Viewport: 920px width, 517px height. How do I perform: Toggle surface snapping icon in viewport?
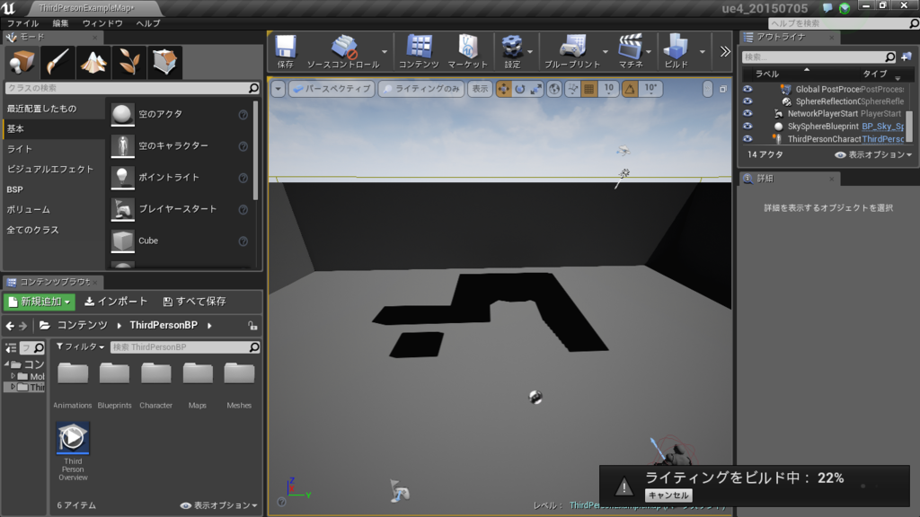[572, 89]
